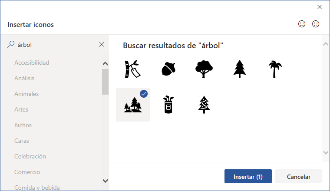Deselect the checked forest scene icon
The image size is (330, 191).
click(132, 105)
